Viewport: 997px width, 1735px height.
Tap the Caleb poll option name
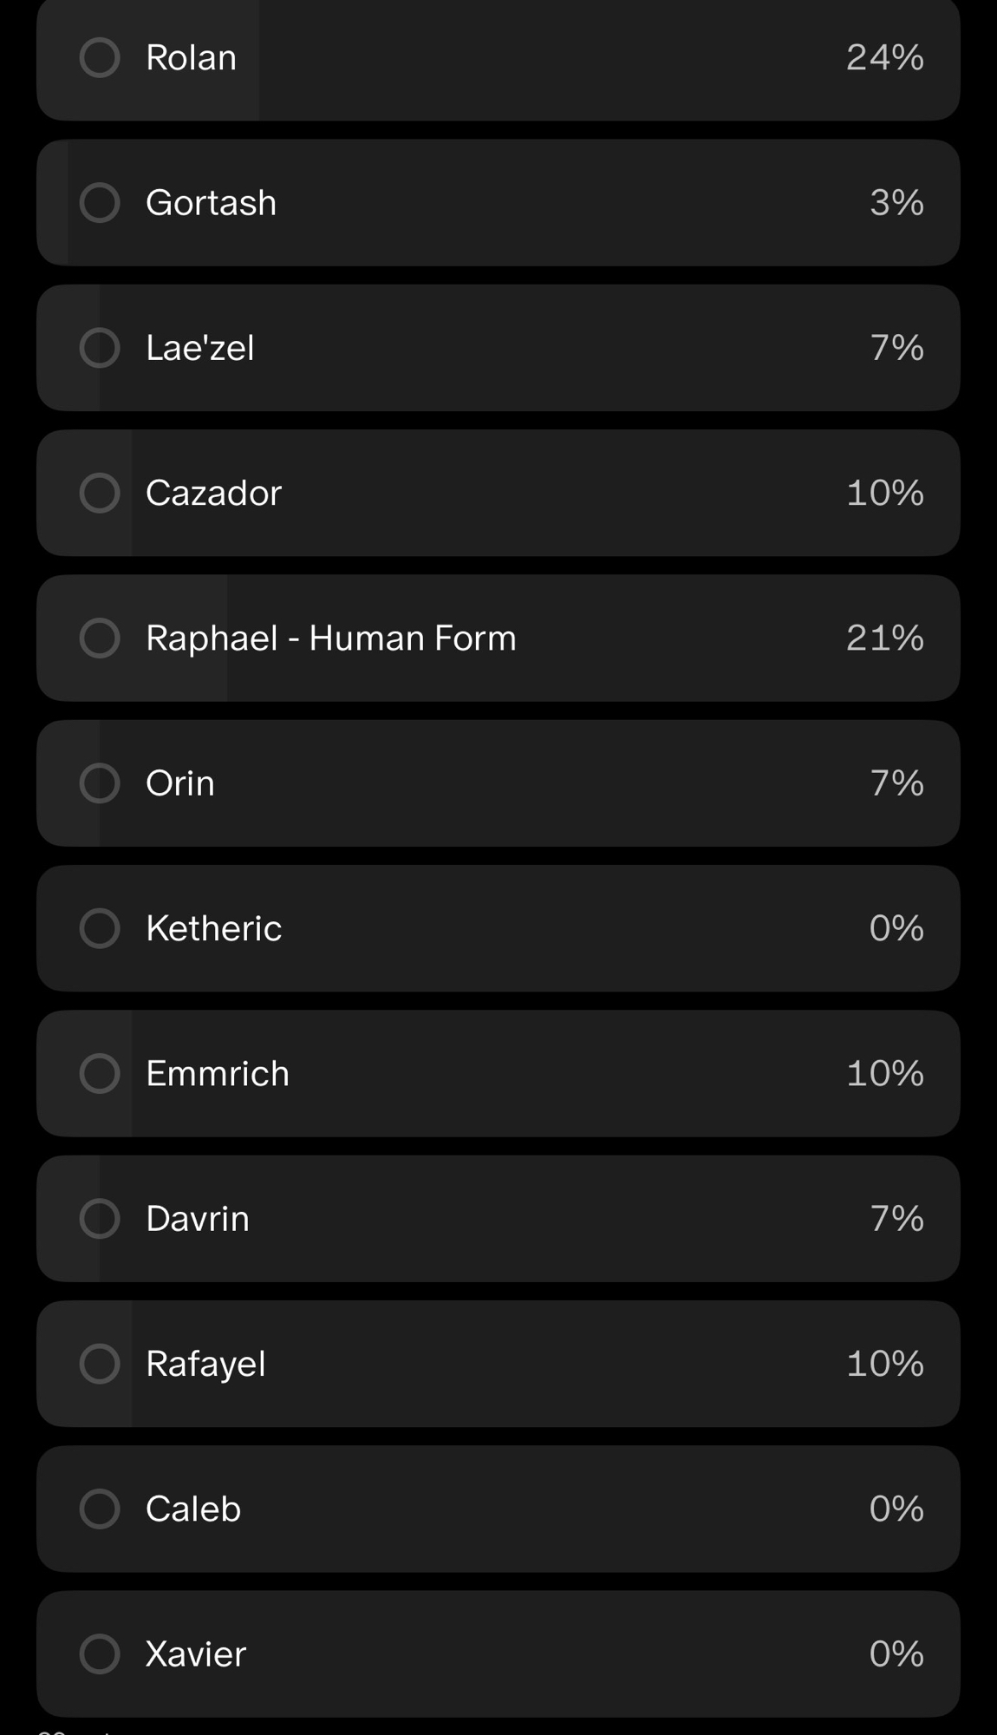192,1509
